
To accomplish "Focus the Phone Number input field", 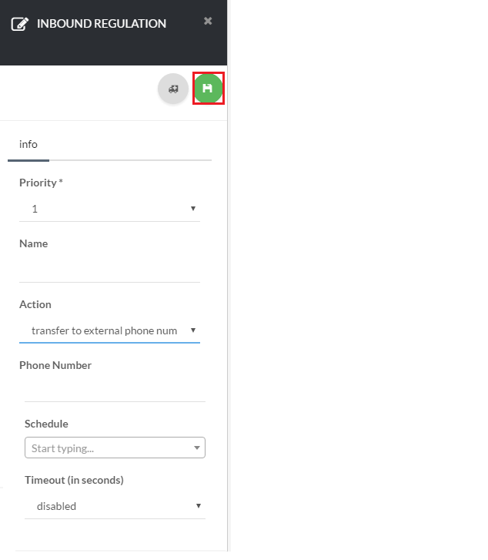I will 115,390.
